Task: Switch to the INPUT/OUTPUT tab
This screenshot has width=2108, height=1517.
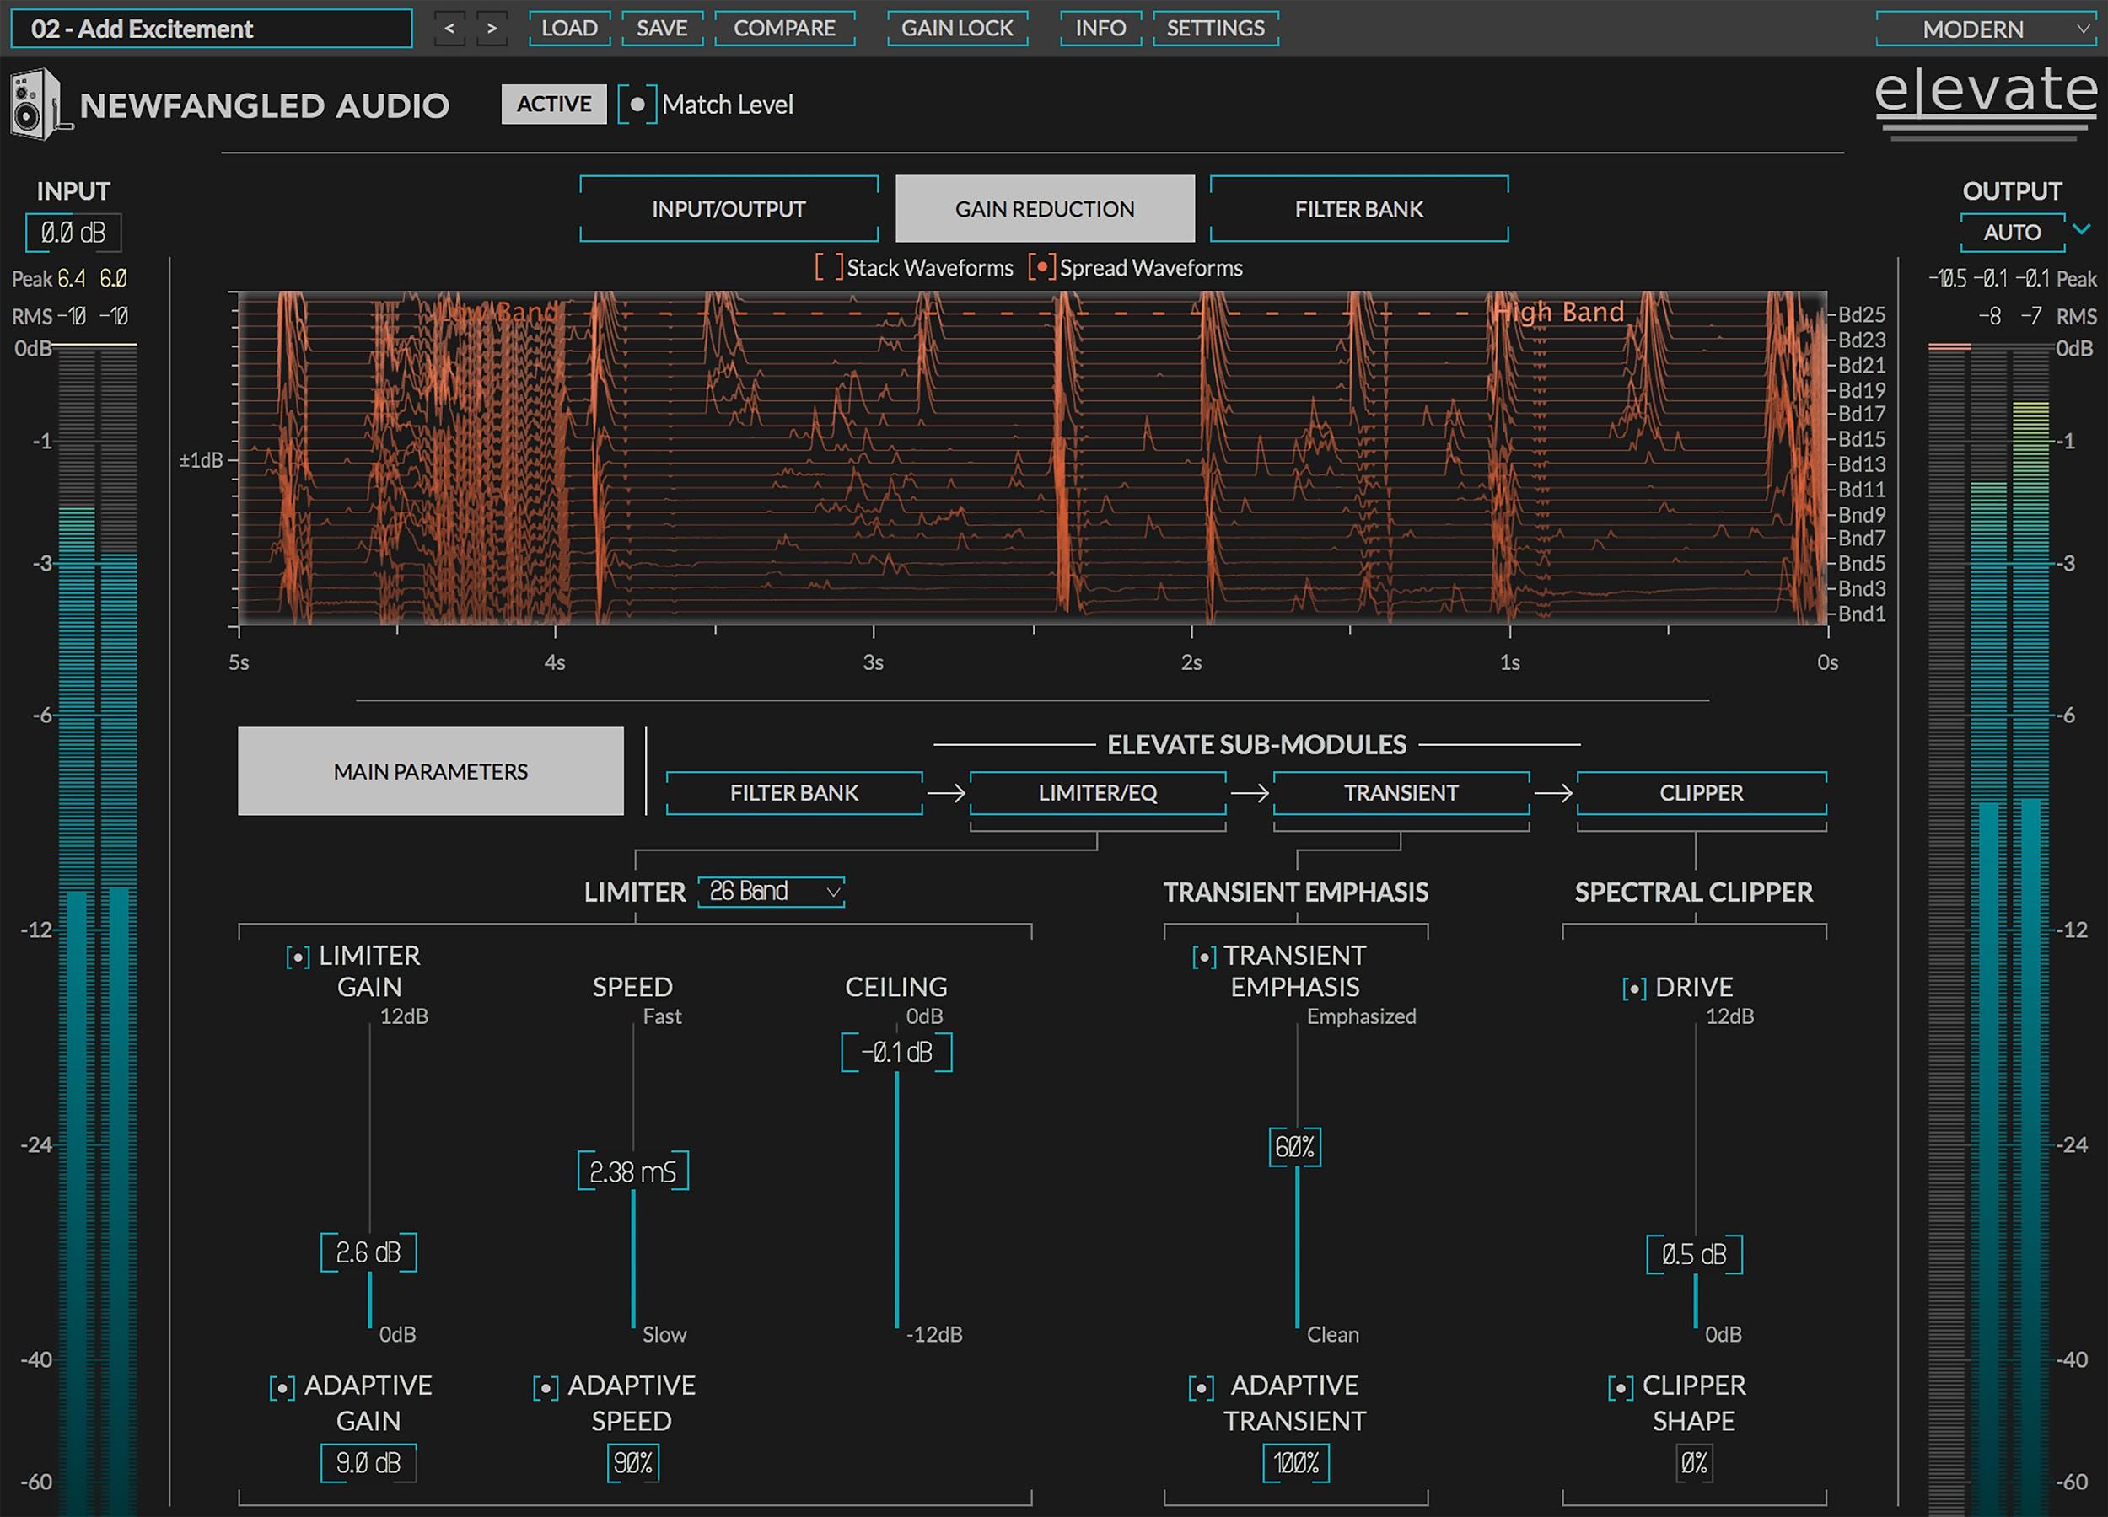Action: [x=729, y=208]
